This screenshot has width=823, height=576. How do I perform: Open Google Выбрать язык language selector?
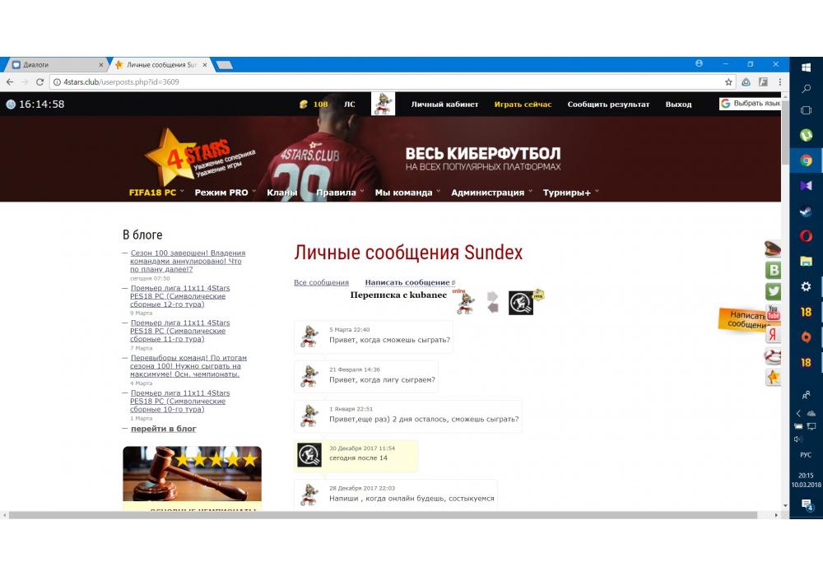(x=749, y=104)
